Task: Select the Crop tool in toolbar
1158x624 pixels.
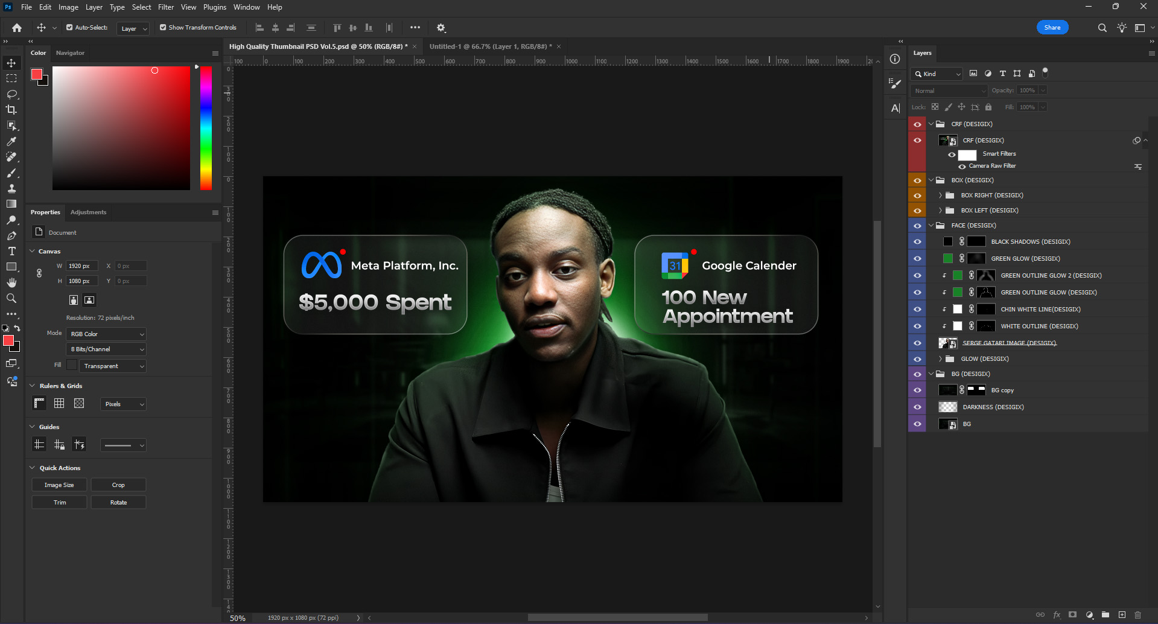Action: click(x=11, y=110)
